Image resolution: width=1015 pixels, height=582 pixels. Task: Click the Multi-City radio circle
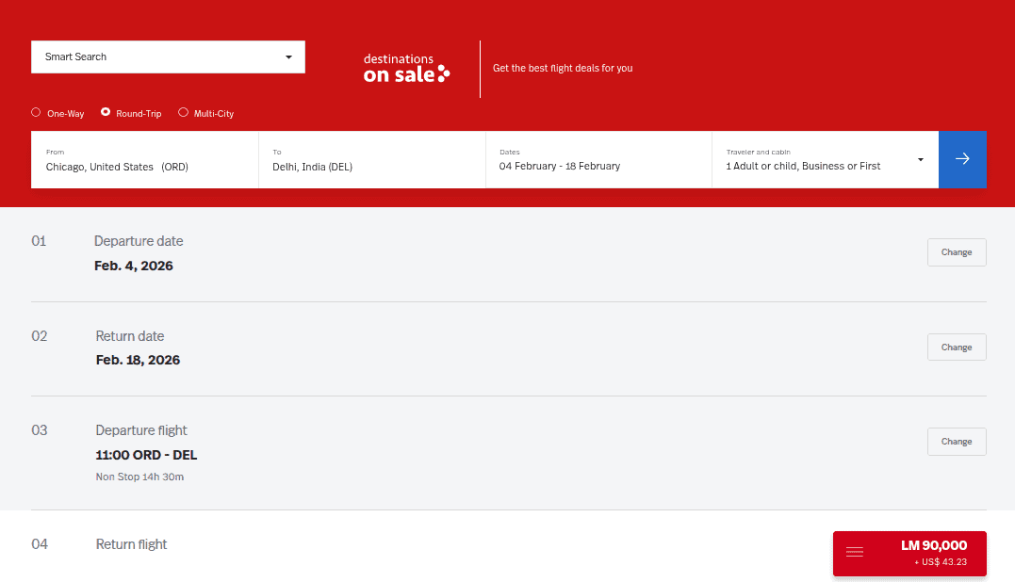click(x=182, y=112)
